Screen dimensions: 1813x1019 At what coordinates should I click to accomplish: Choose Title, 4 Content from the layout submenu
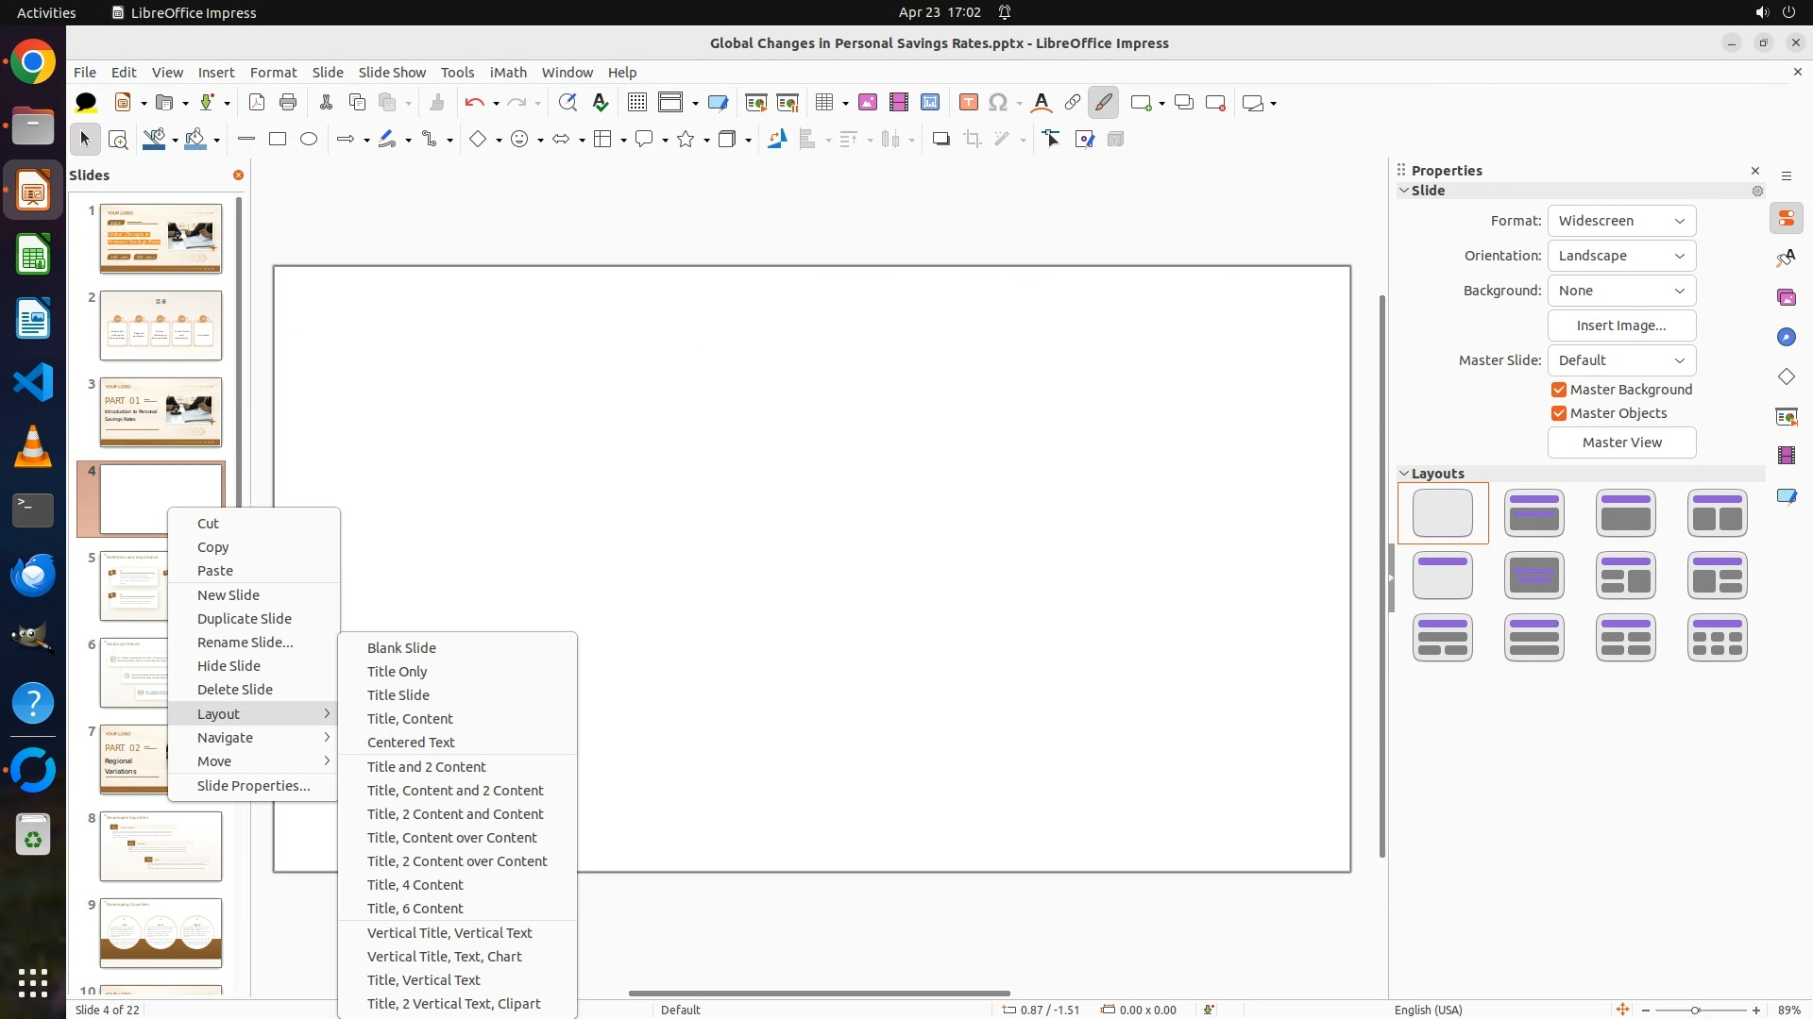click(415, 885)
